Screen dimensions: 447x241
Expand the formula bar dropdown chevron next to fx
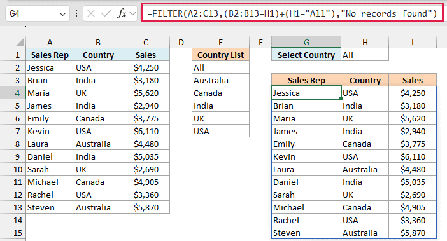(x=132, y=13)
